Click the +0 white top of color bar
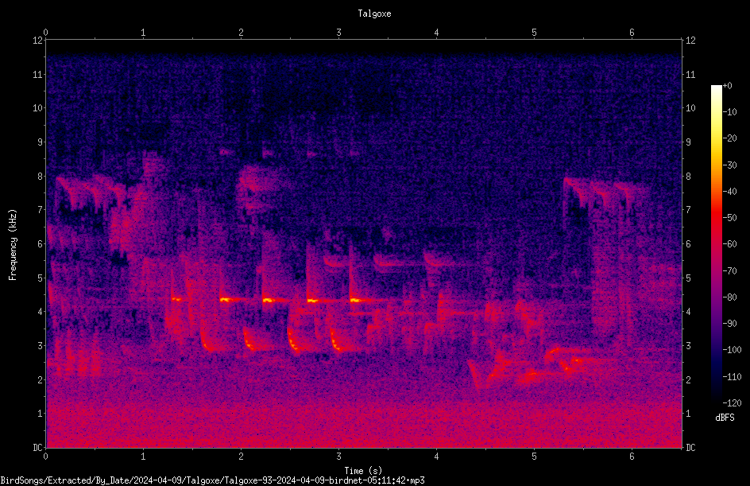This screenshot has width=750, height=486. (x=717, y=88)
